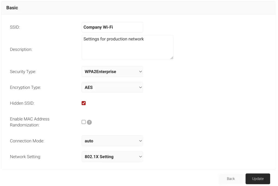Focus the SSID text field

[x=112, y=27]
